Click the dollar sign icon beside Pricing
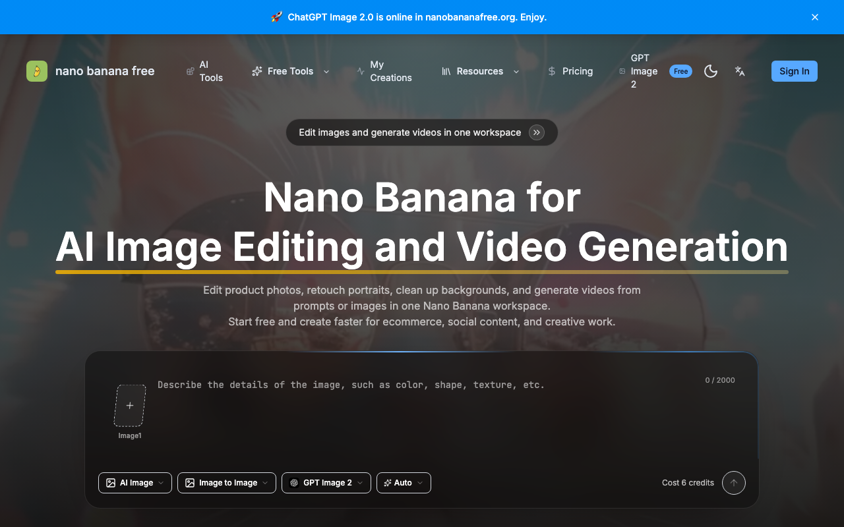 tap(552, 71)
